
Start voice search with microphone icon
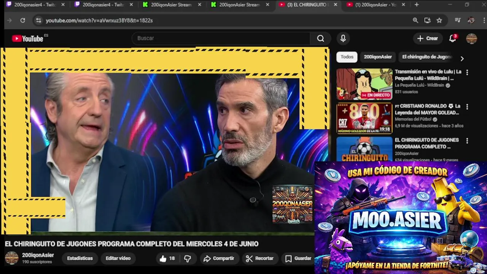(343, 38)
